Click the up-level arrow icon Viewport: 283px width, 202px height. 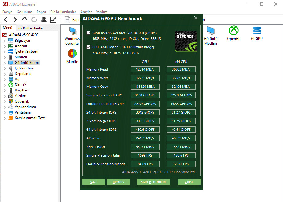24,20
